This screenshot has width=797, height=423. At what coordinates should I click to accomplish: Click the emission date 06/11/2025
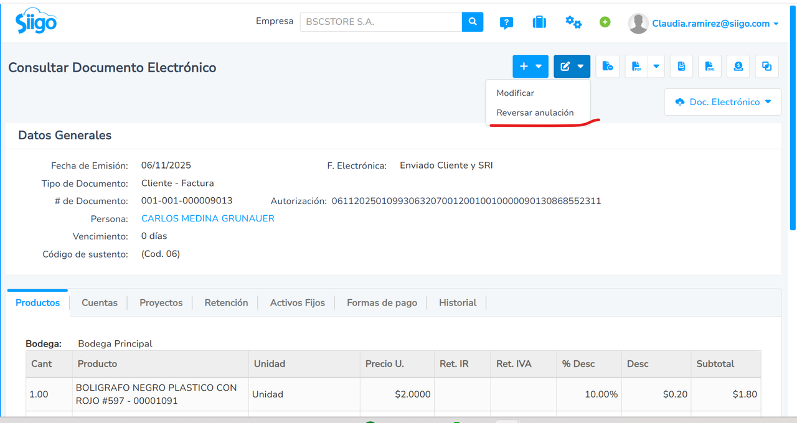pyautogui.click(x=166, y=165)
